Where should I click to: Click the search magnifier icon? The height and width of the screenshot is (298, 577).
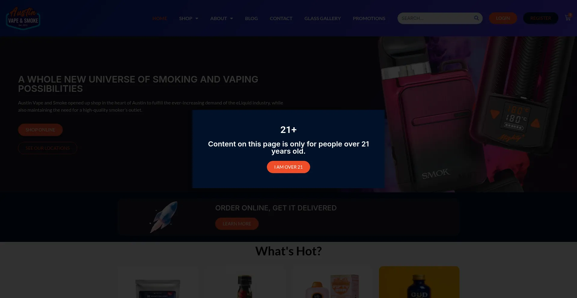tap(476, 18)
